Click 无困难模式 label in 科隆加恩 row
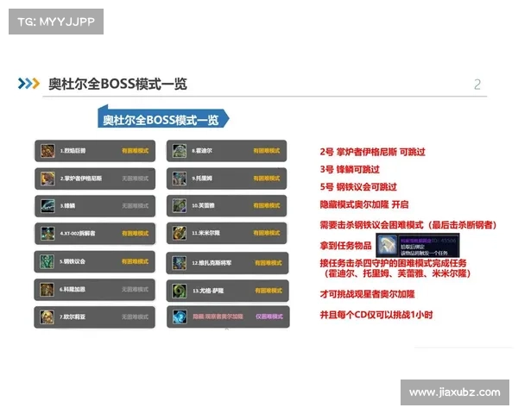This screenshot has height=414, width=518. tap(136, 290)
